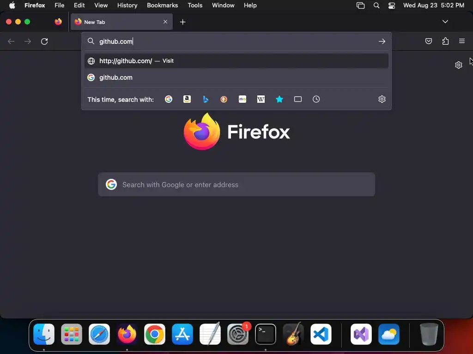
Task: Search this time with eBay icon
Action: [243, 99]
